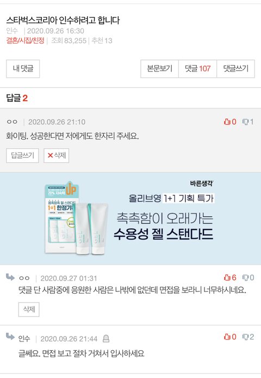Open the 댓글쓰기 tab

coord(236,69)
